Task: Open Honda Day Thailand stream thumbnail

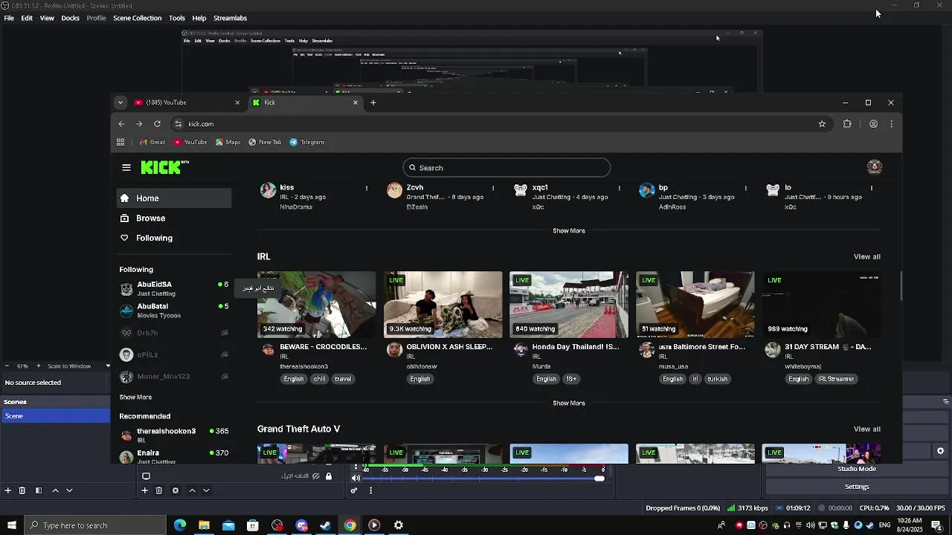Action: click(x=569, y=305)
